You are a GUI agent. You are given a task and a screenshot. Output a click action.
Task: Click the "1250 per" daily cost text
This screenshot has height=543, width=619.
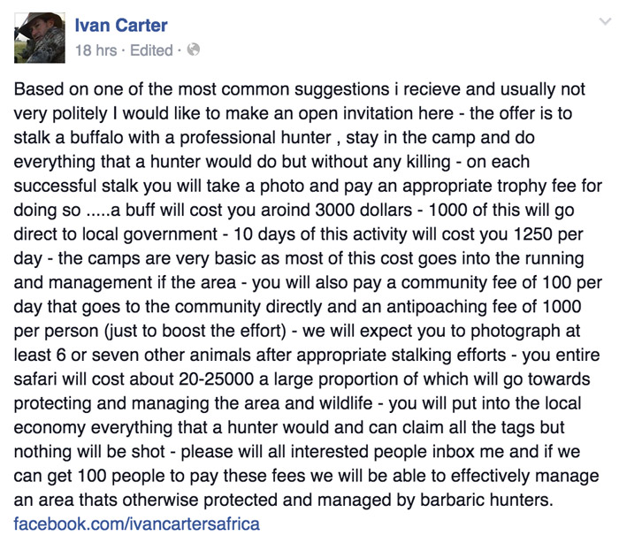click(x=548, y=234)
